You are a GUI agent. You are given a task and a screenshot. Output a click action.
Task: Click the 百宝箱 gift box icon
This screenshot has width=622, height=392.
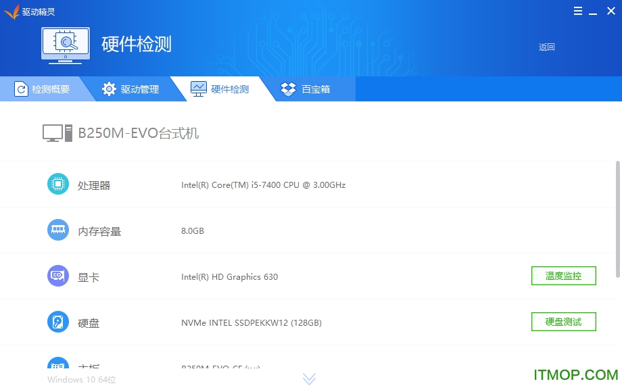point(288,89)
